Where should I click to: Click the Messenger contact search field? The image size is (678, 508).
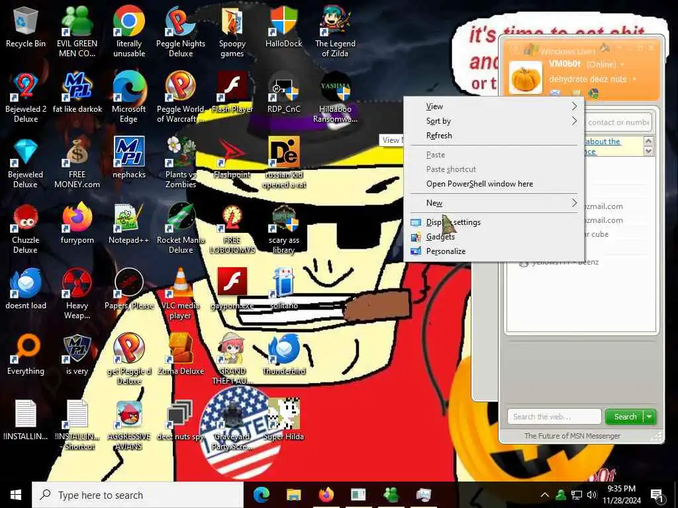coord(618,122)
